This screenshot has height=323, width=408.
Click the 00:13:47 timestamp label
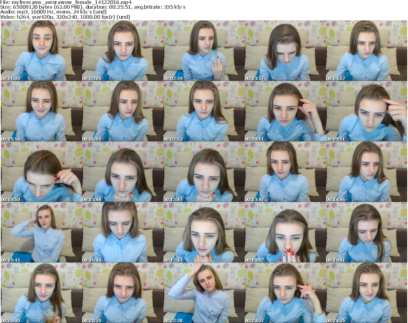pos(255,200)
